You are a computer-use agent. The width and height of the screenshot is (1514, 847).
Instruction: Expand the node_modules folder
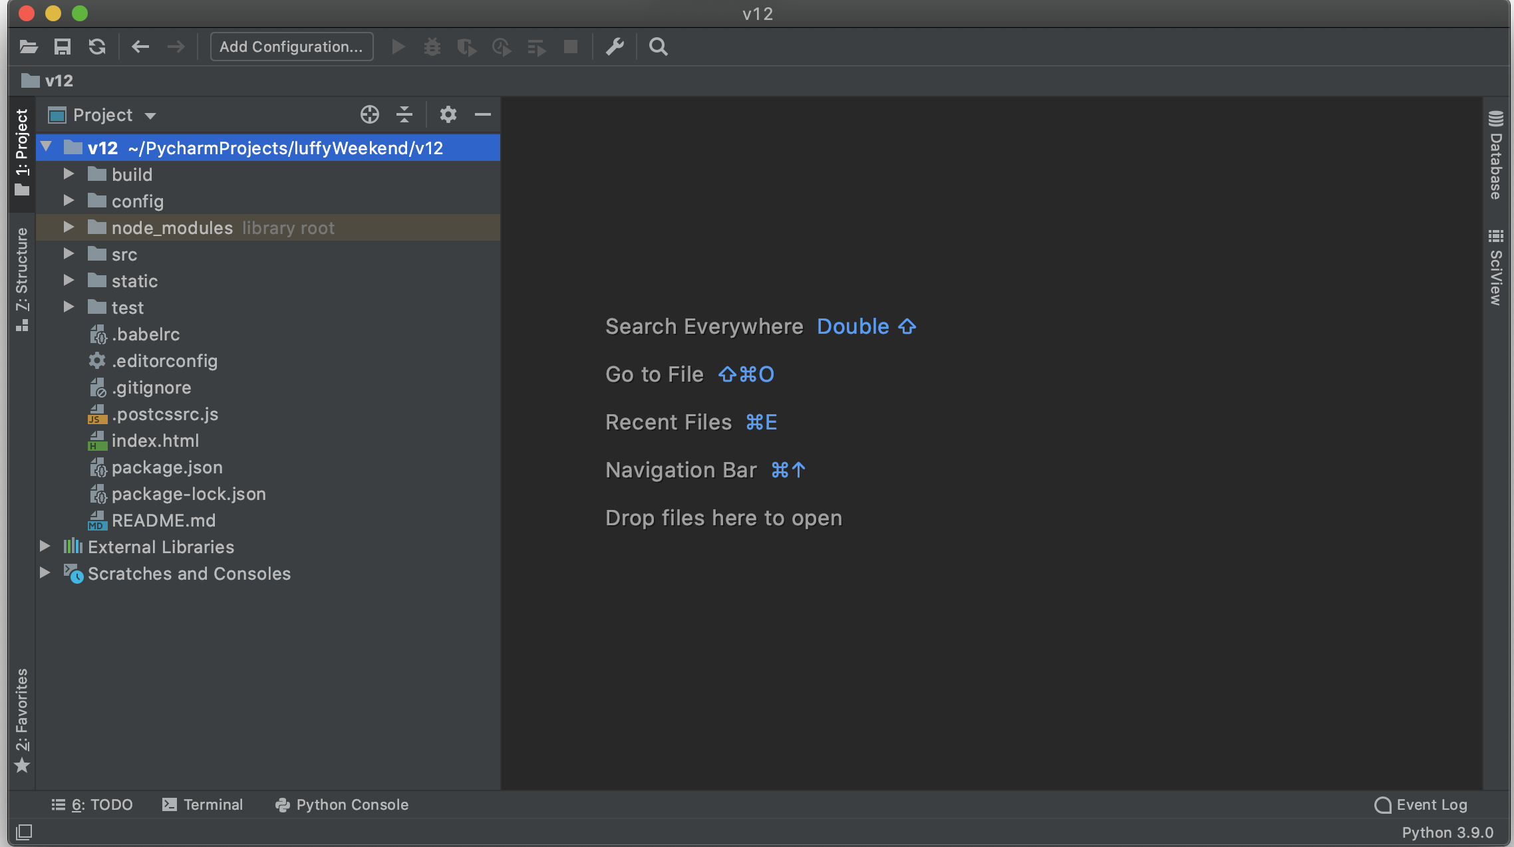[69, 227]
